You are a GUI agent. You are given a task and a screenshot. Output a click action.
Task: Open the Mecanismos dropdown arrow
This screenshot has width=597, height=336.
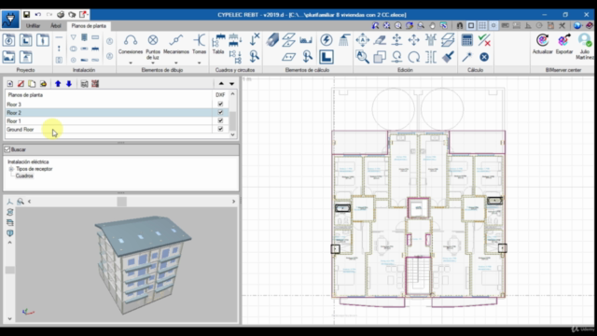pos(176,63)
